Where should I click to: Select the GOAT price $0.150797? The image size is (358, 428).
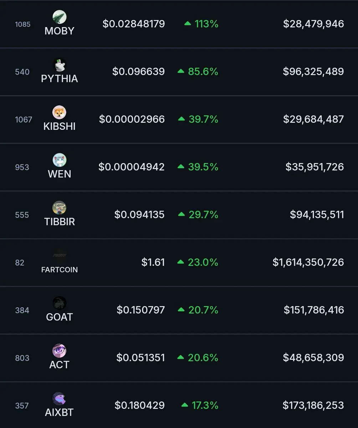coord(141,310)
